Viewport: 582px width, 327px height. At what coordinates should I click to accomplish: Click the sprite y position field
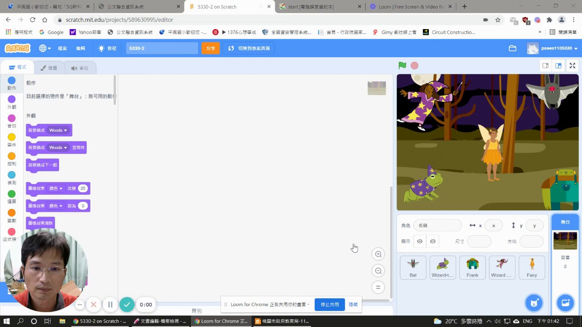[534, 226]
